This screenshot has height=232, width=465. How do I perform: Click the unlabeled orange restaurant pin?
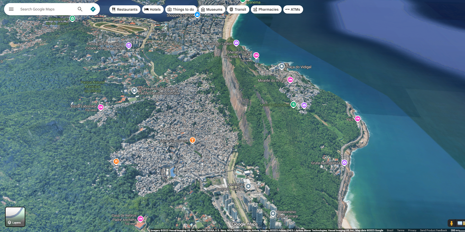[x=116, y=162]
